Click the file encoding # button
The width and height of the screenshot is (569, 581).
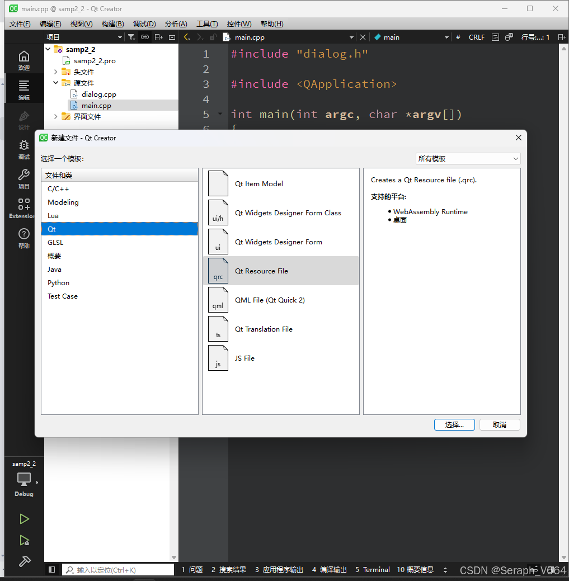[458, 37]
